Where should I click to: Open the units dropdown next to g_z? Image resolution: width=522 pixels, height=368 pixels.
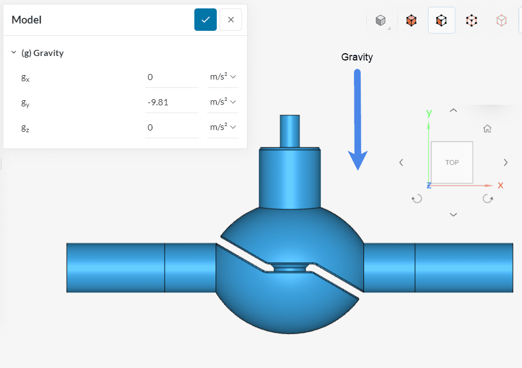(223, 127)
